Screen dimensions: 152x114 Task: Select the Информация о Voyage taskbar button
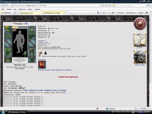[17, 112]
